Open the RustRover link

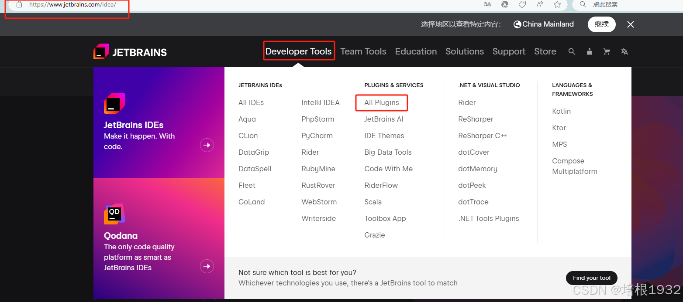318,186
